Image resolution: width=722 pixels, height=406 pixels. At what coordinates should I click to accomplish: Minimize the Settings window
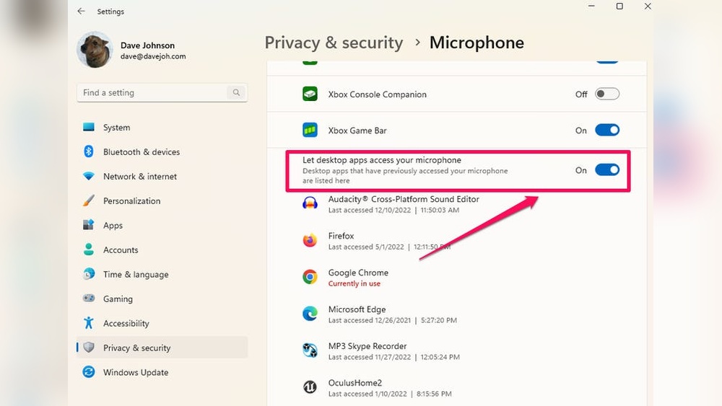coord(592,6)
